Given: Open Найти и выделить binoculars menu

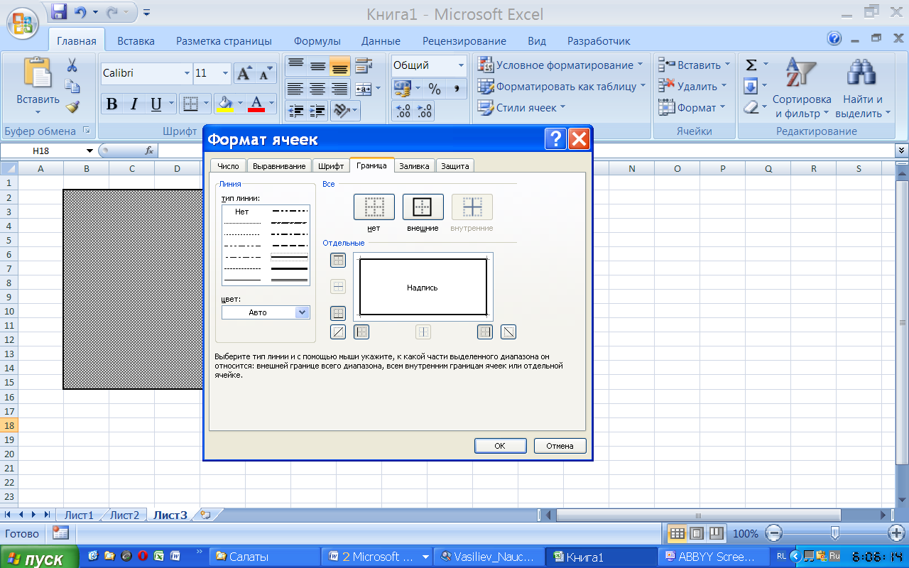Looking at the screenshot, I should click(863, 88).
